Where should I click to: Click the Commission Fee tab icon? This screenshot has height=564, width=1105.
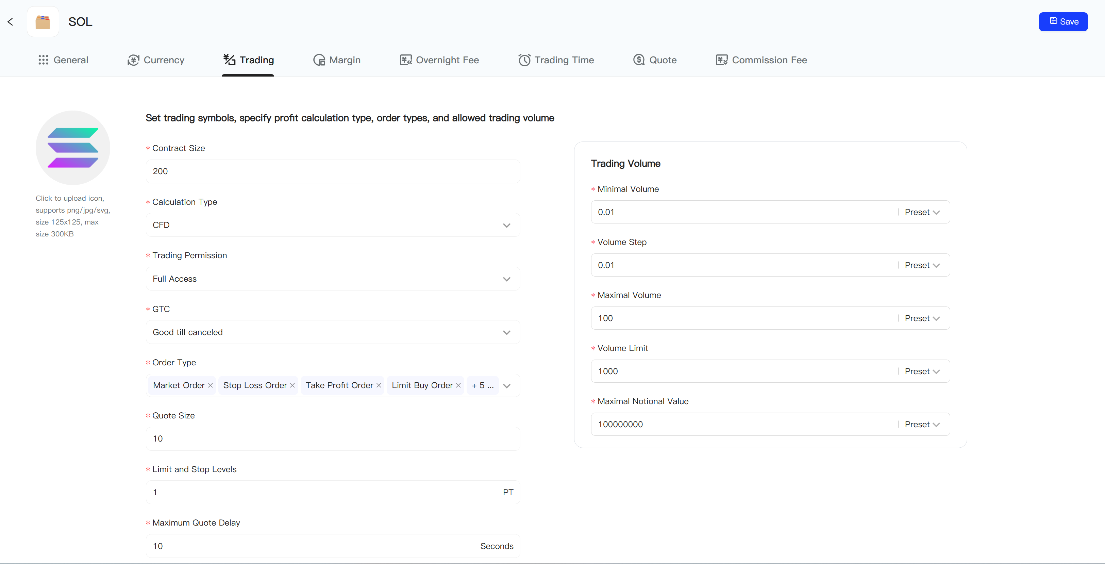click(x=722, y=60)
